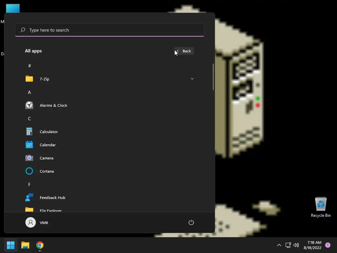
Task: Open the Calendar app icon
Action: click(29, 145)
